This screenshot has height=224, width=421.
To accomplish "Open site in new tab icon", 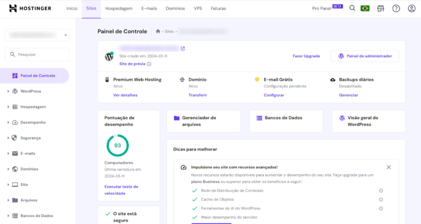I will [x=183, y=49].
